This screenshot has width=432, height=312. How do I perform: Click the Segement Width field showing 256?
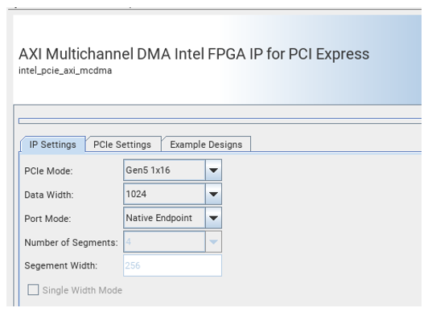click(x=172, y=265)
